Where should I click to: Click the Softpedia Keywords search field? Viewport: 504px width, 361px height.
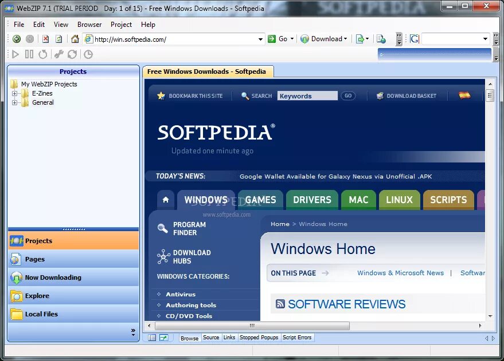pos(307,96)
